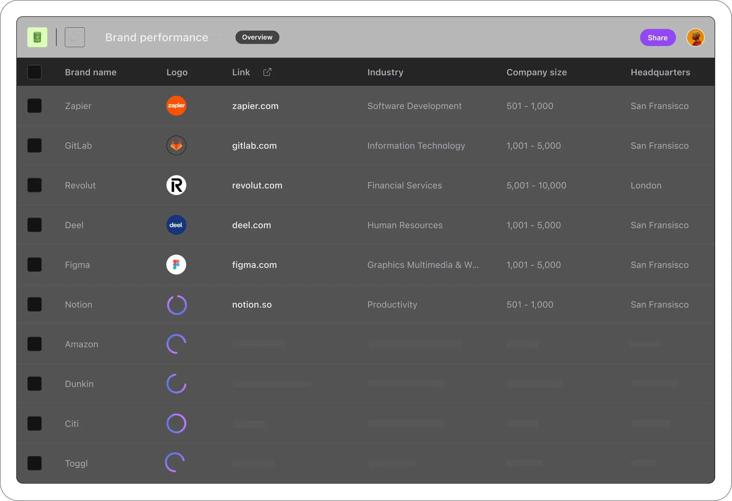Select the Amazon brand name cell

[81, 344]
